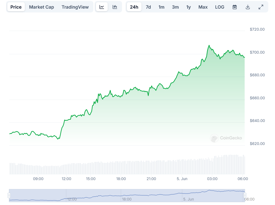Select the 24h time range
Image resolution: width=275 pixels, height=205 pixels.
pos(134,7)
